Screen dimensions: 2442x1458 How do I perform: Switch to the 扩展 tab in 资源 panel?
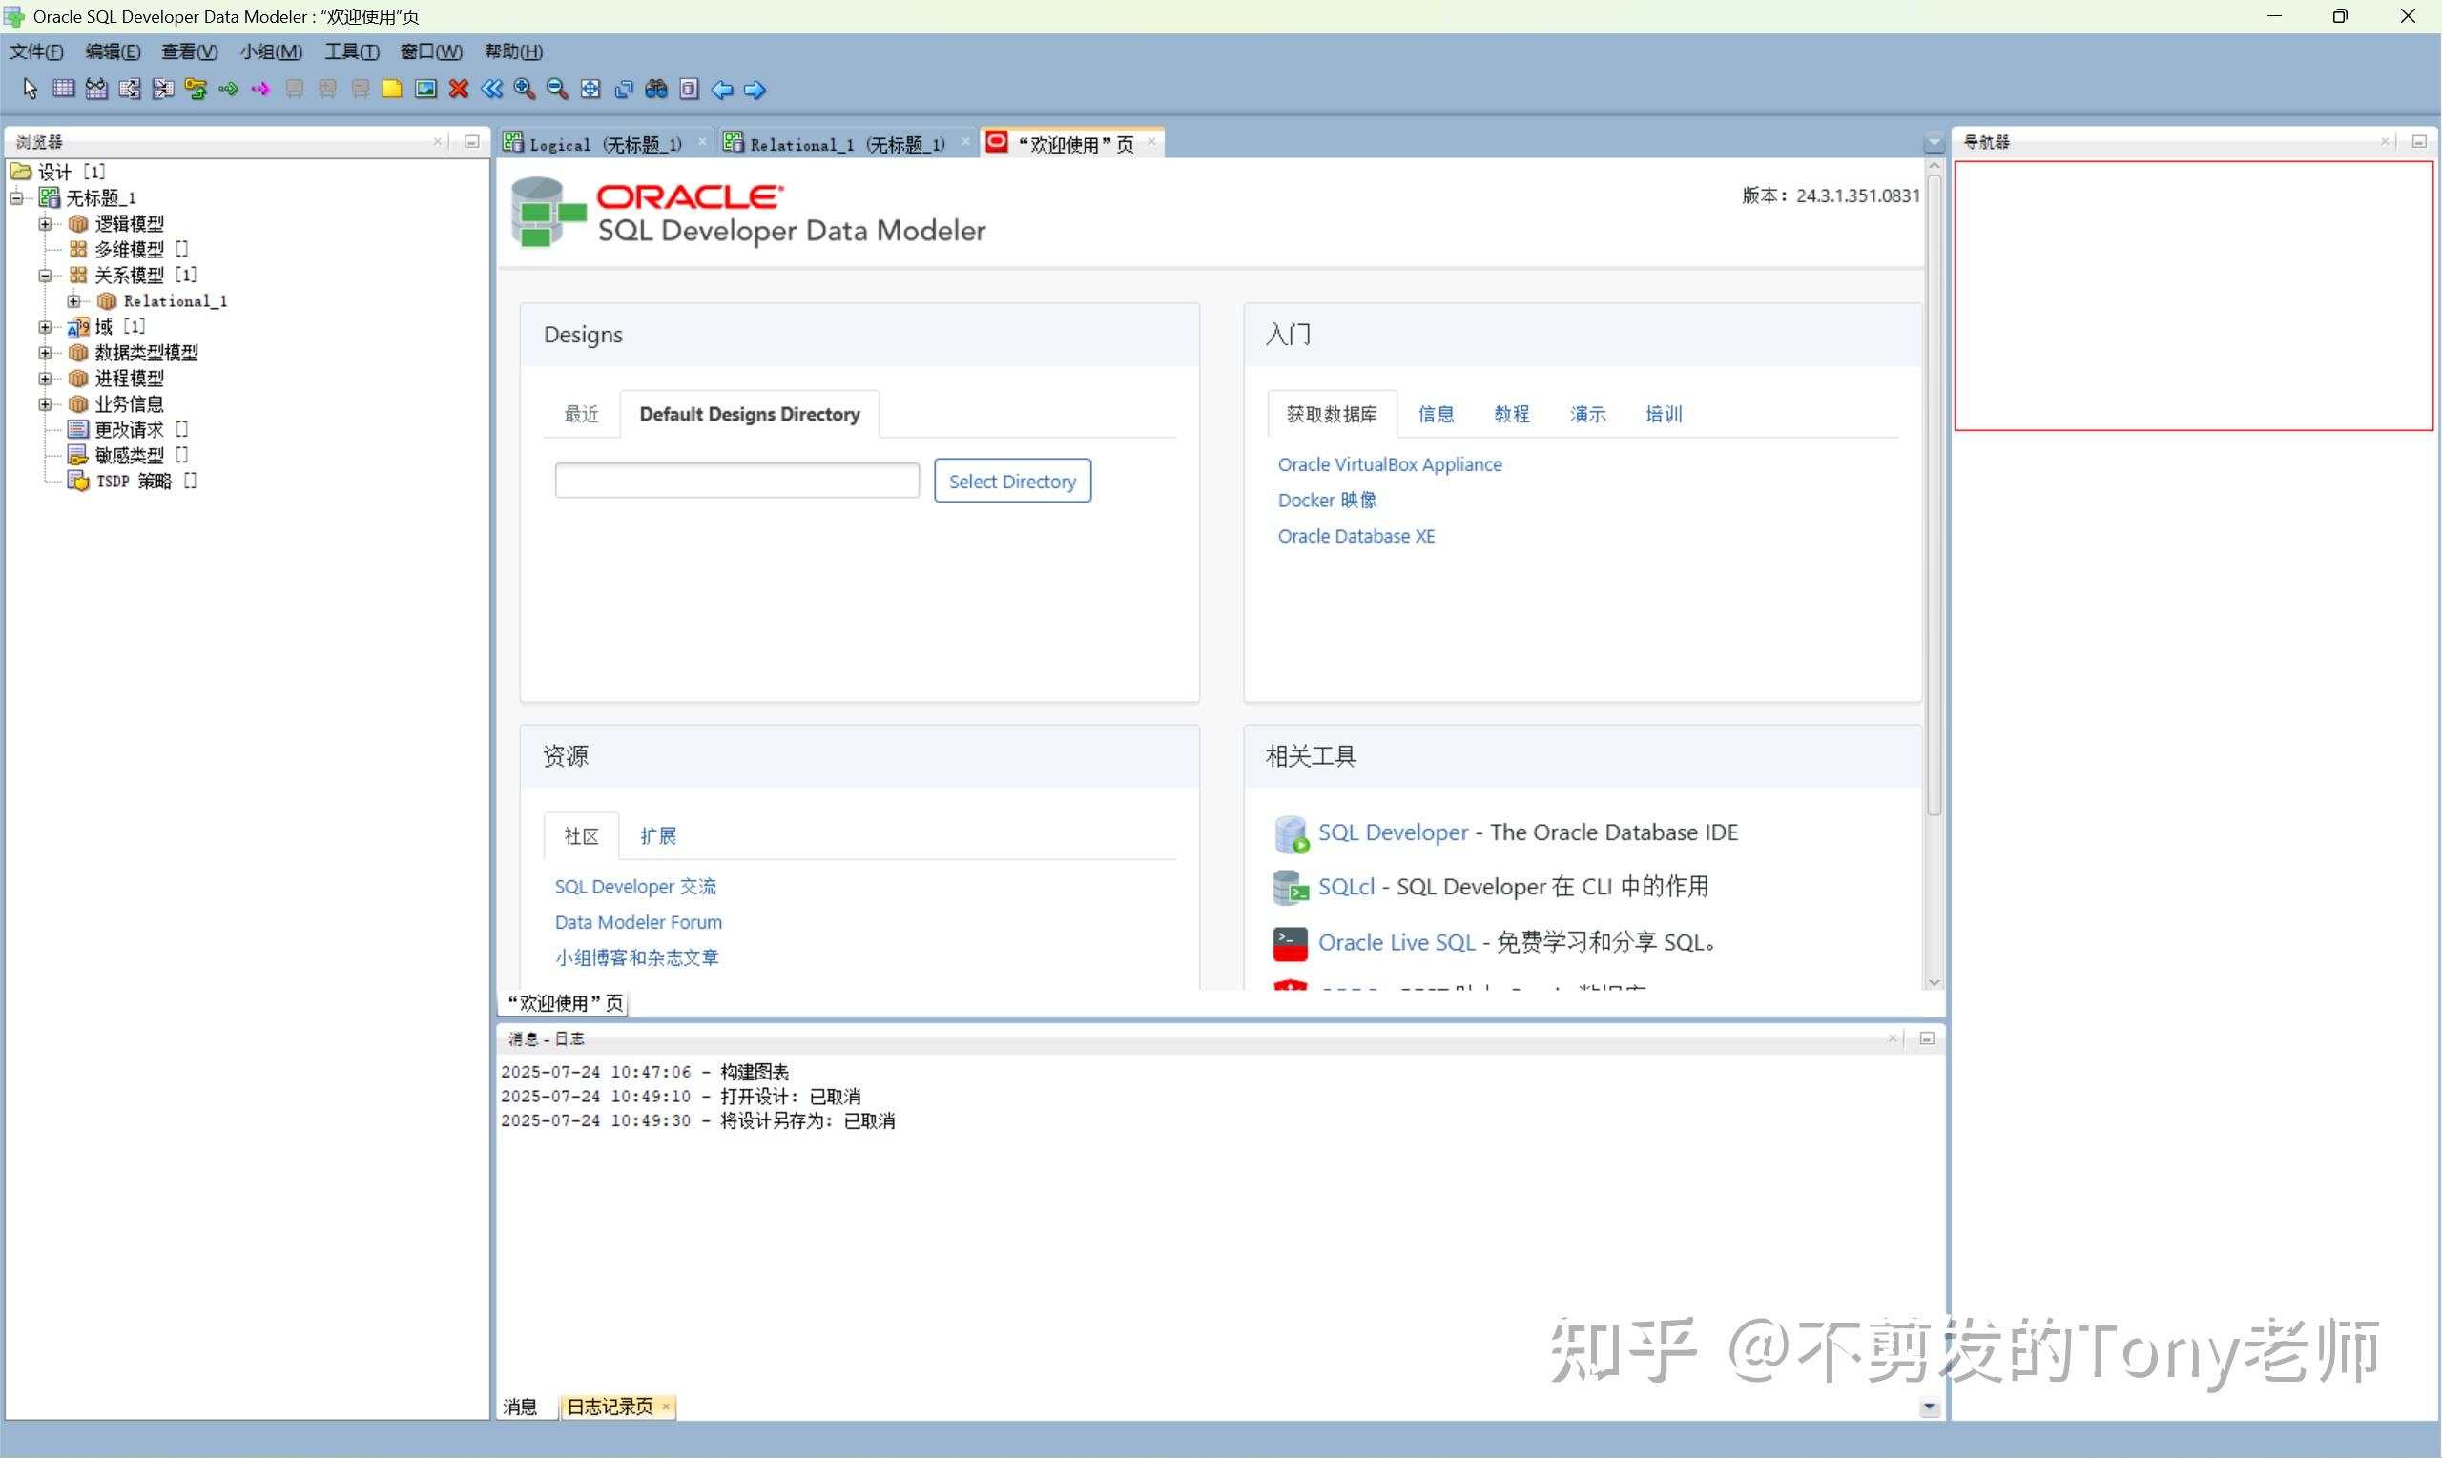658,835
